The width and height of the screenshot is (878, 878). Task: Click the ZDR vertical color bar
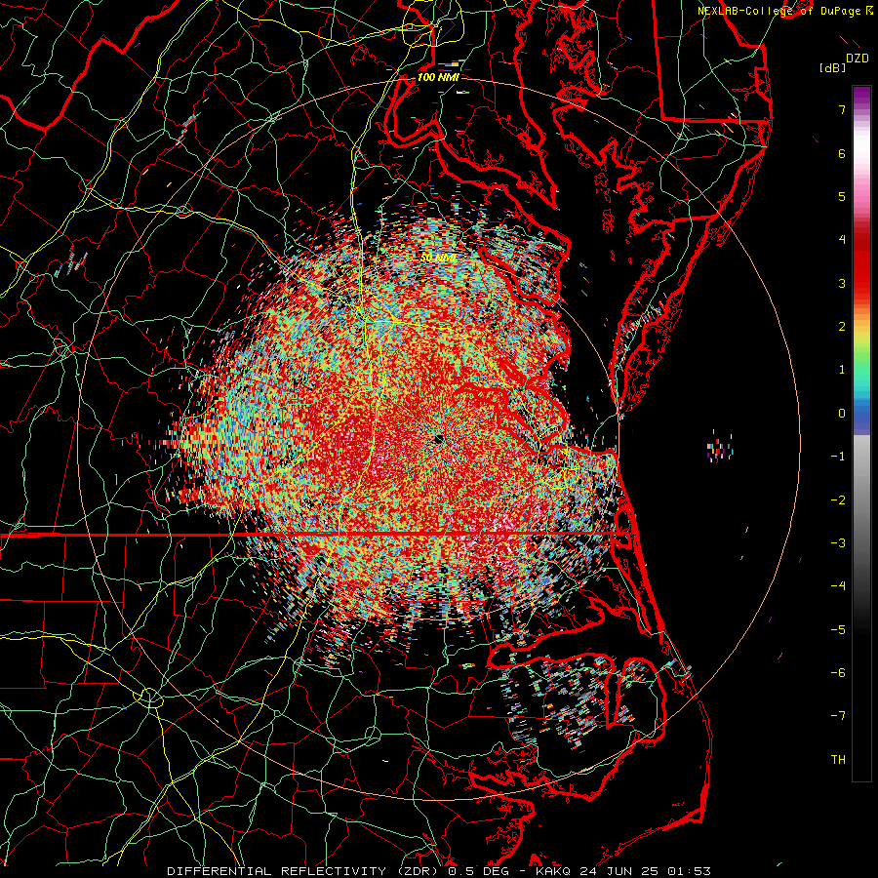861,433
